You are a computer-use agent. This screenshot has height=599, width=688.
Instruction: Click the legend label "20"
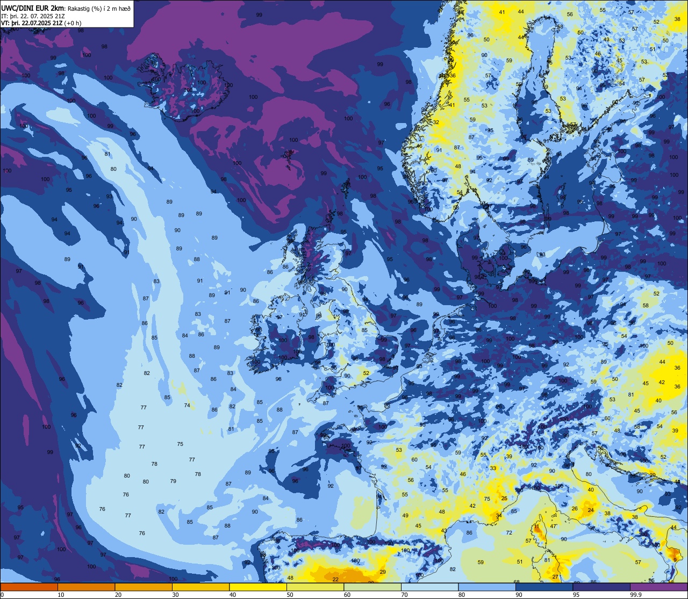click(118, 595)
